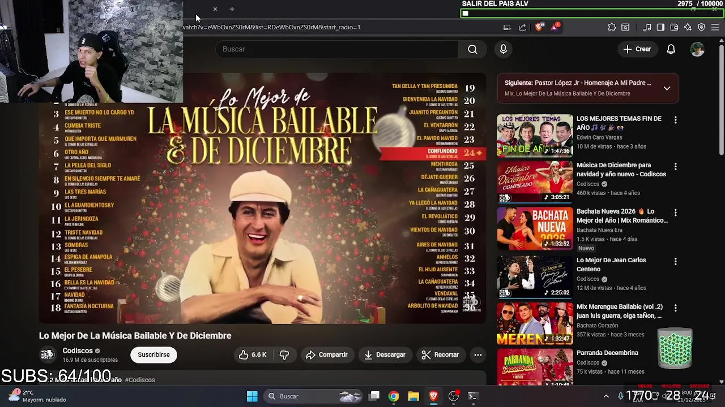
Task: Click the tab search toolbar icon
Action: (x=625, y=27)
